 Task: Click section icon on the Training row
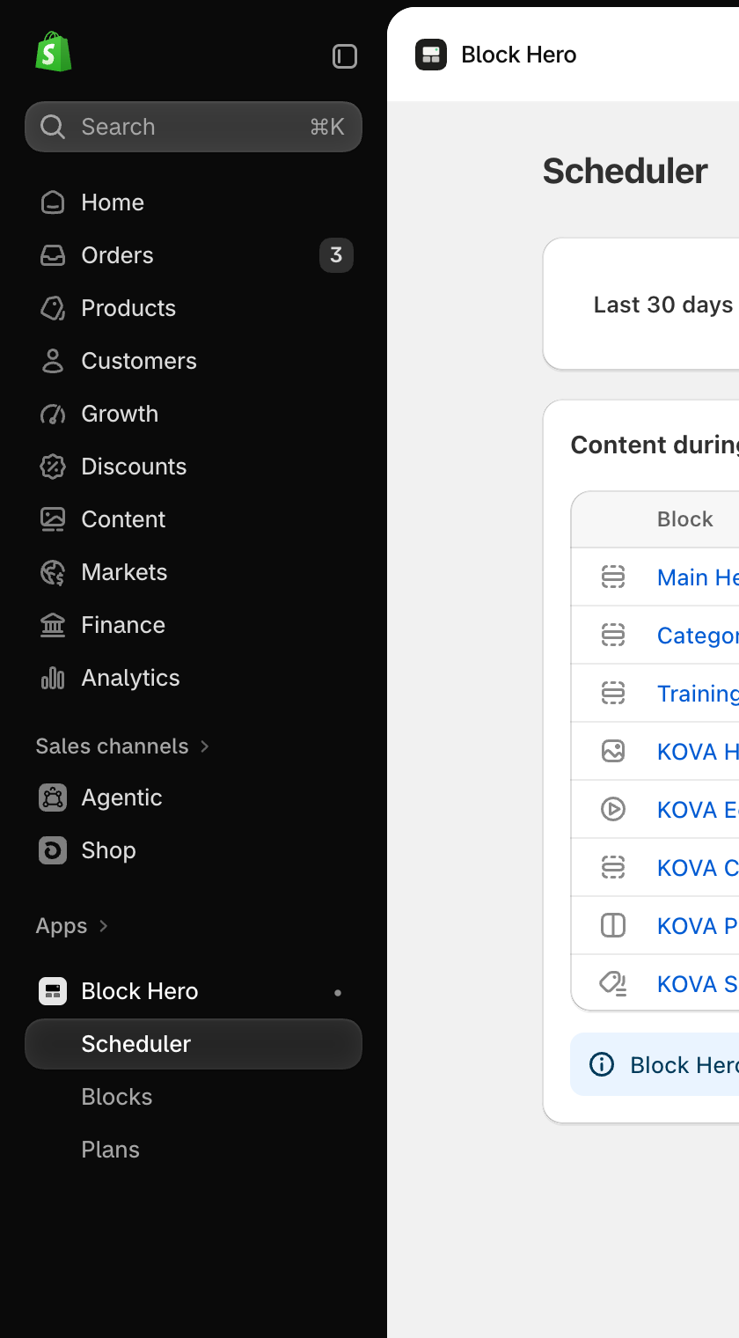tap(613, 693)
